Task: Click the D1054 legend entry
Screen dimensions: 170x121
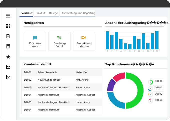Action: pyautogui.click(x=158, y=100)
